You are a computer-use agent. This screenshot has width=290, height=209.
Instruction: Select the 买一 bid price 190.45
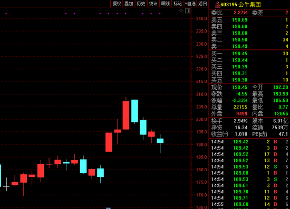[x=240, y=54]
